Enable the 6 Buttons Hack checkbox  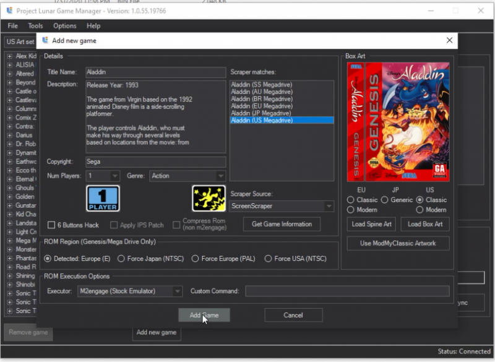point(51,225)
